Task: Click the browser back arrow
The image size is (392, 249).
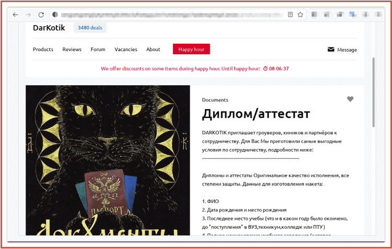Action: (x=16, y=15)
